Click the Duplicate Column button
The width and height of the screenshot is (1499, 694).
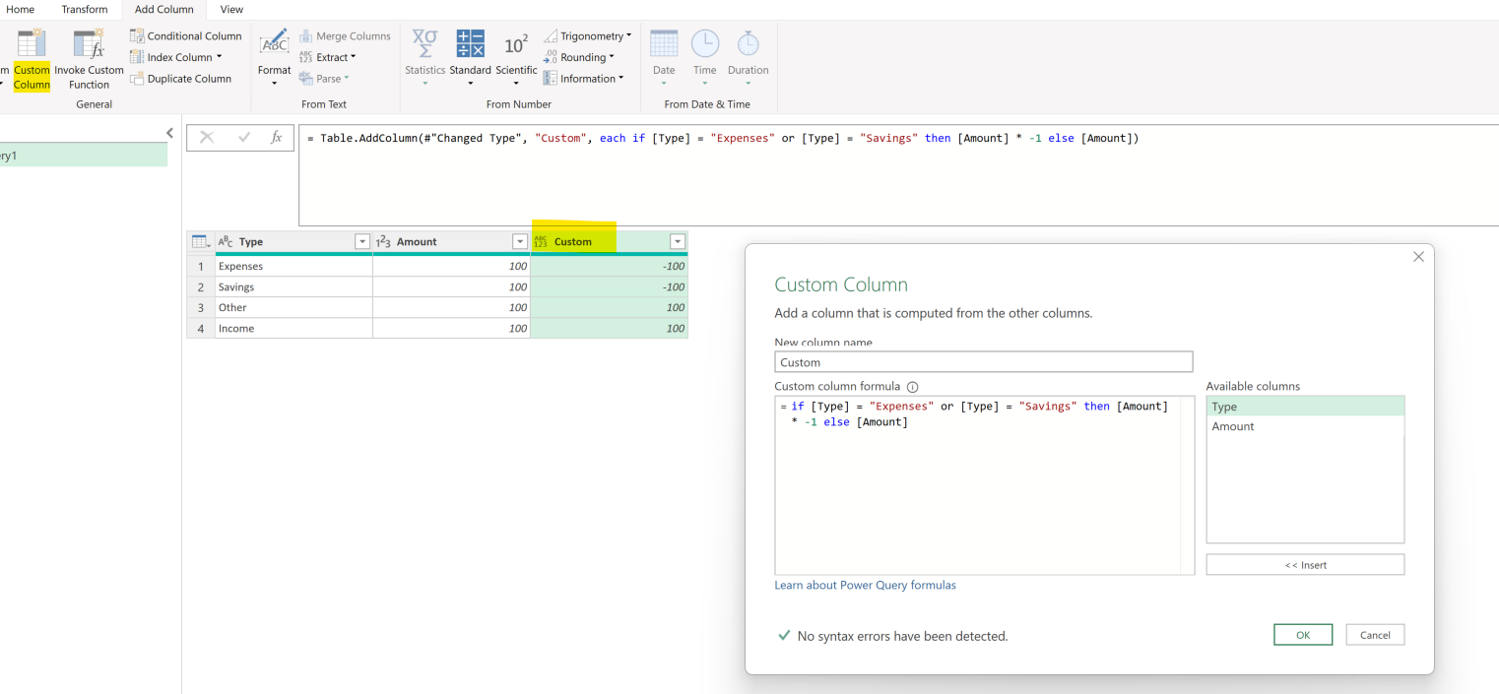click(181, 79)
